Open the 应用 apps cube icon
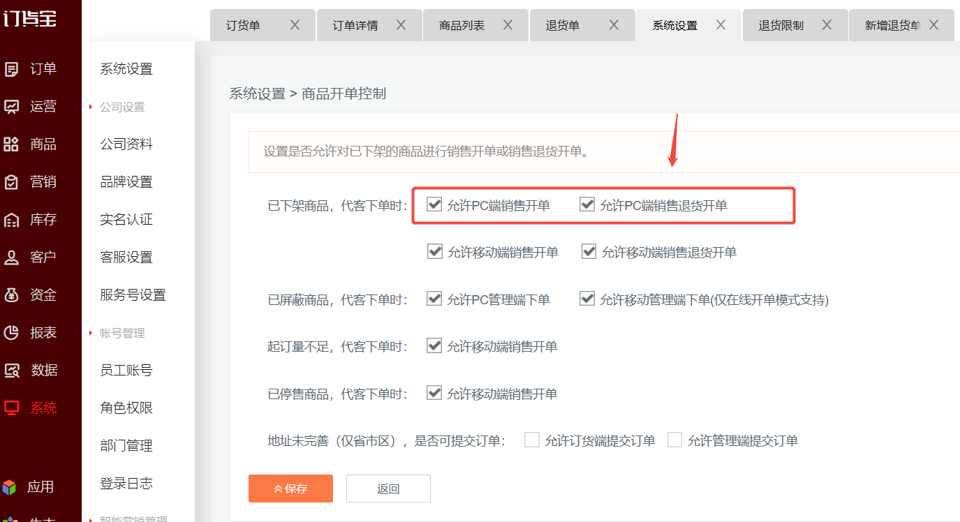960x522 pixels. [9, 486]
